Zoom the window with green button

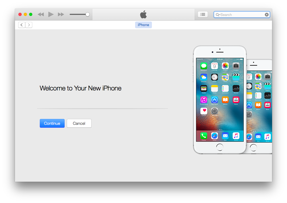coord(31,14)
